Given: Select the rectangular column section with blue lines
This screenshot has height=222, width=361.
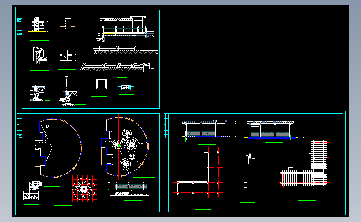Looking at the screenshot, I should tap(68, 24).
